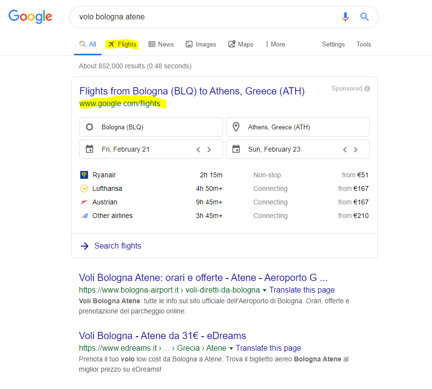Image resolution: width=432 pixels, height=389 pixels.
Task: Click the Ryanair airline row
Action: click(x=224, y=175)
